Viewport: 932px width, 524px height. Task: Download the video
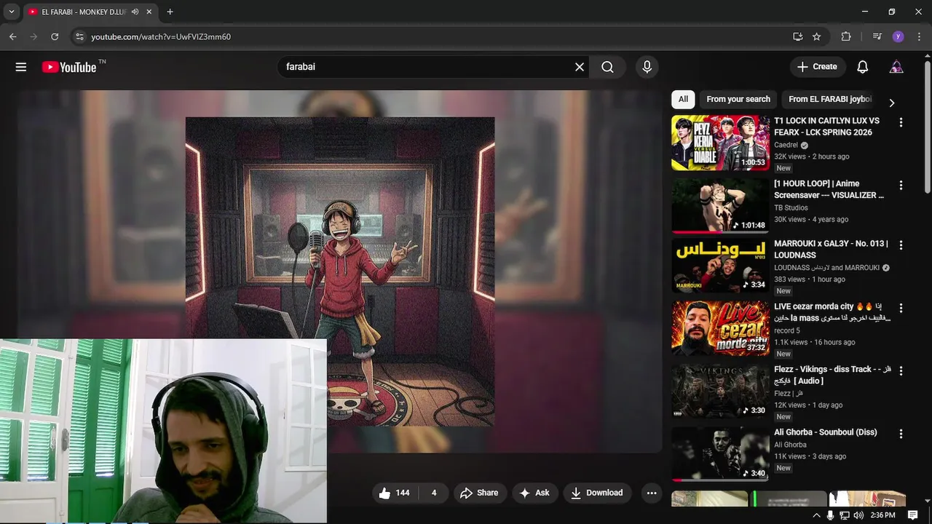[596, 493]
